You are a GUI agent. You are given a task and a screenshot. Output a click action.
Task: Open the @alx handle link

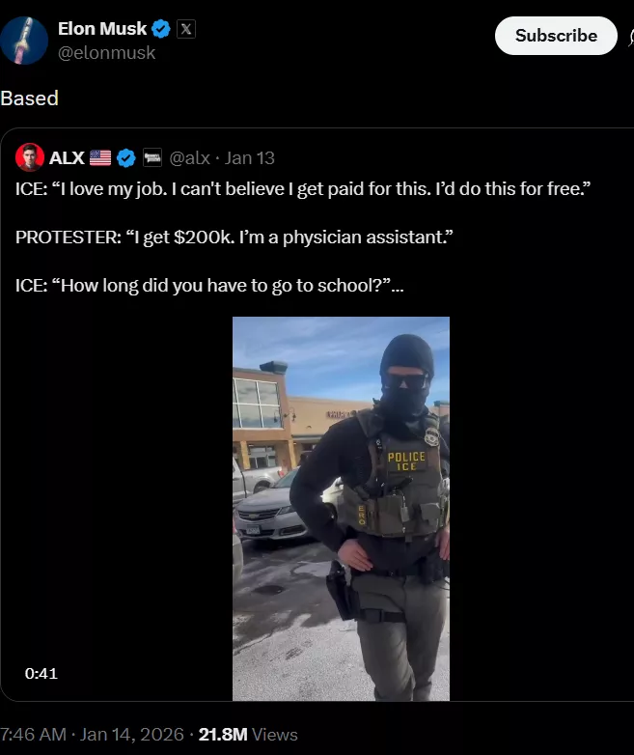tap(189, 158)
